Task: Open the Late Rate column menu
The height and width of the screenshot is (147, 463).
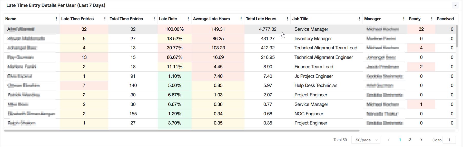Action: pos(188,19)
